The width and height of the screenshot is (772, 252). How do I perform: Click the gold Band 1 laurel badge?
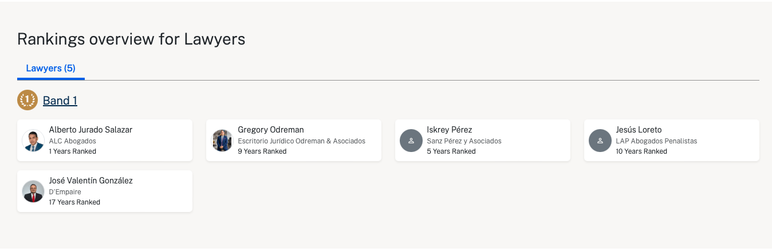click(27, 100)
